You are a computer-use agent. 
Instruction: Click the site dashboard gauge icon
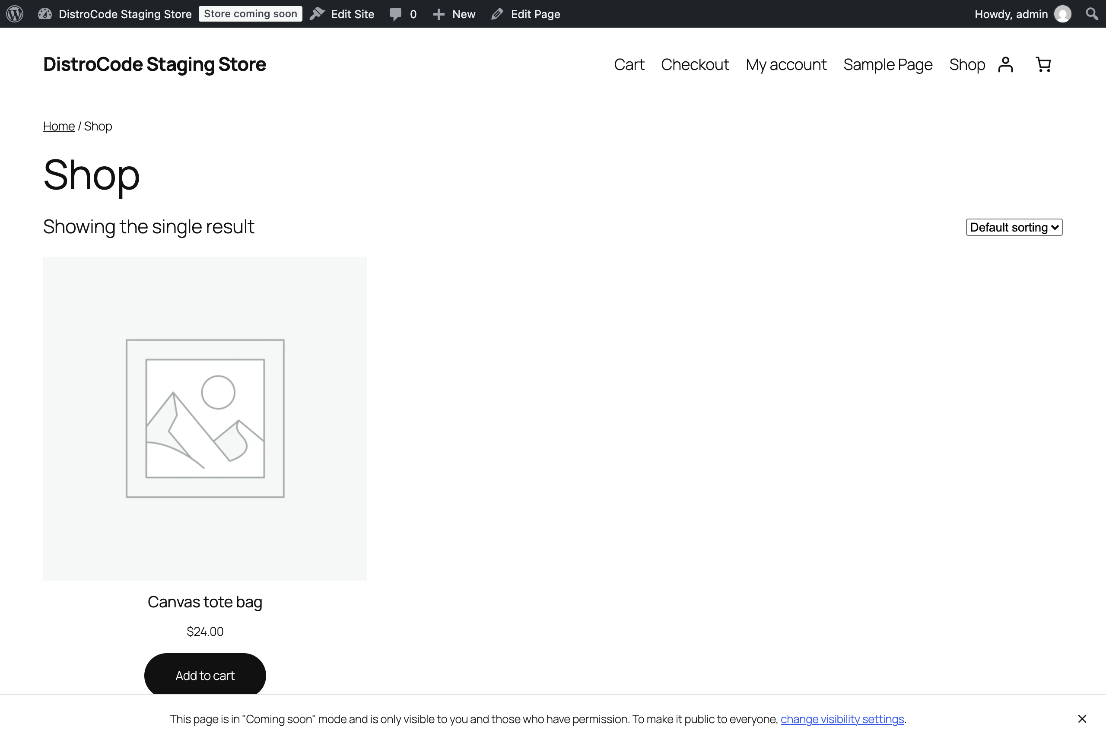click(45, 14)
